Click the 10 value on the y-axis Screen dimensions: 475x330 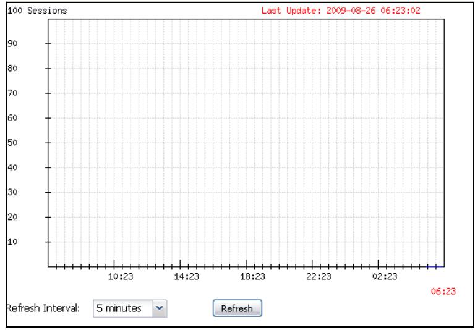point(12,242)
